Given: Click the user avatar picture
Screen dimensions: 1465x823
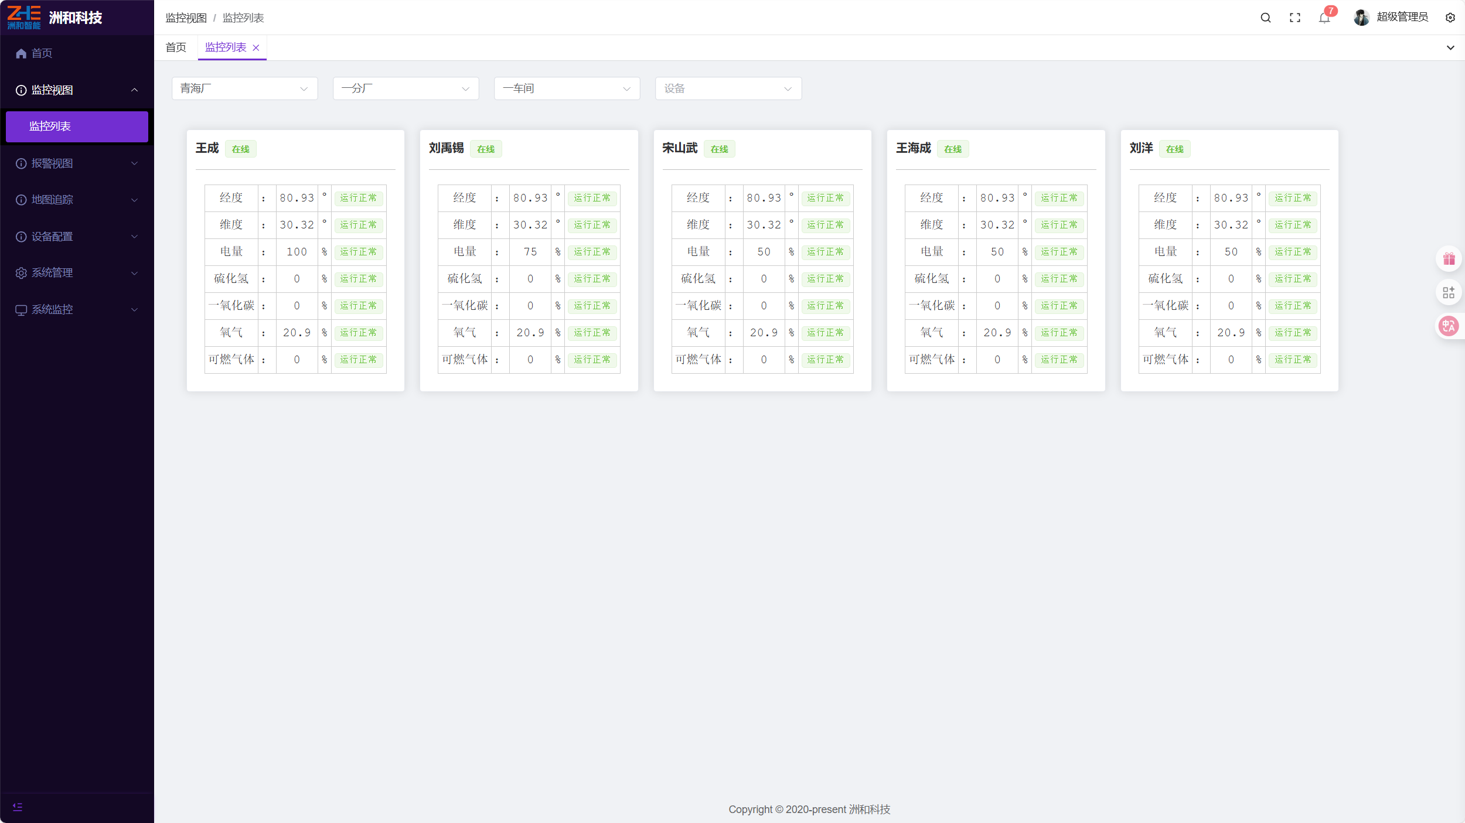Looking at the screenshot, I should [x=1361, y=18].
